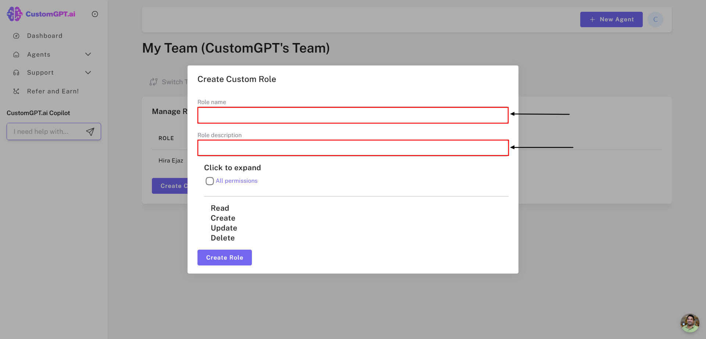Open Dashboard from the sidebar
Image resolution: width=706 pixels, height=339 pixels.
pyautogui.click(x=44, y=36)
